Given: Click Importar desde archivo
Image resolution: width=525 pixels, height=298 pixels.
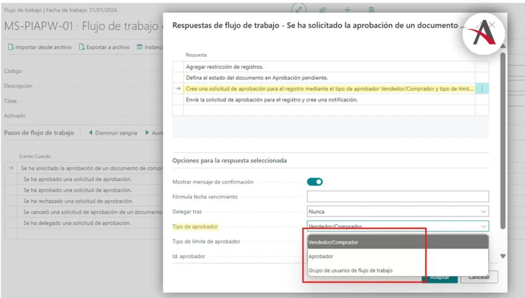Looking at the screenshot, I should 39,47.
